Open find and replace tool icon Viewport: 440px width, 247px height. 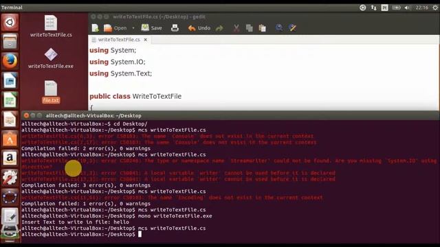292,27
